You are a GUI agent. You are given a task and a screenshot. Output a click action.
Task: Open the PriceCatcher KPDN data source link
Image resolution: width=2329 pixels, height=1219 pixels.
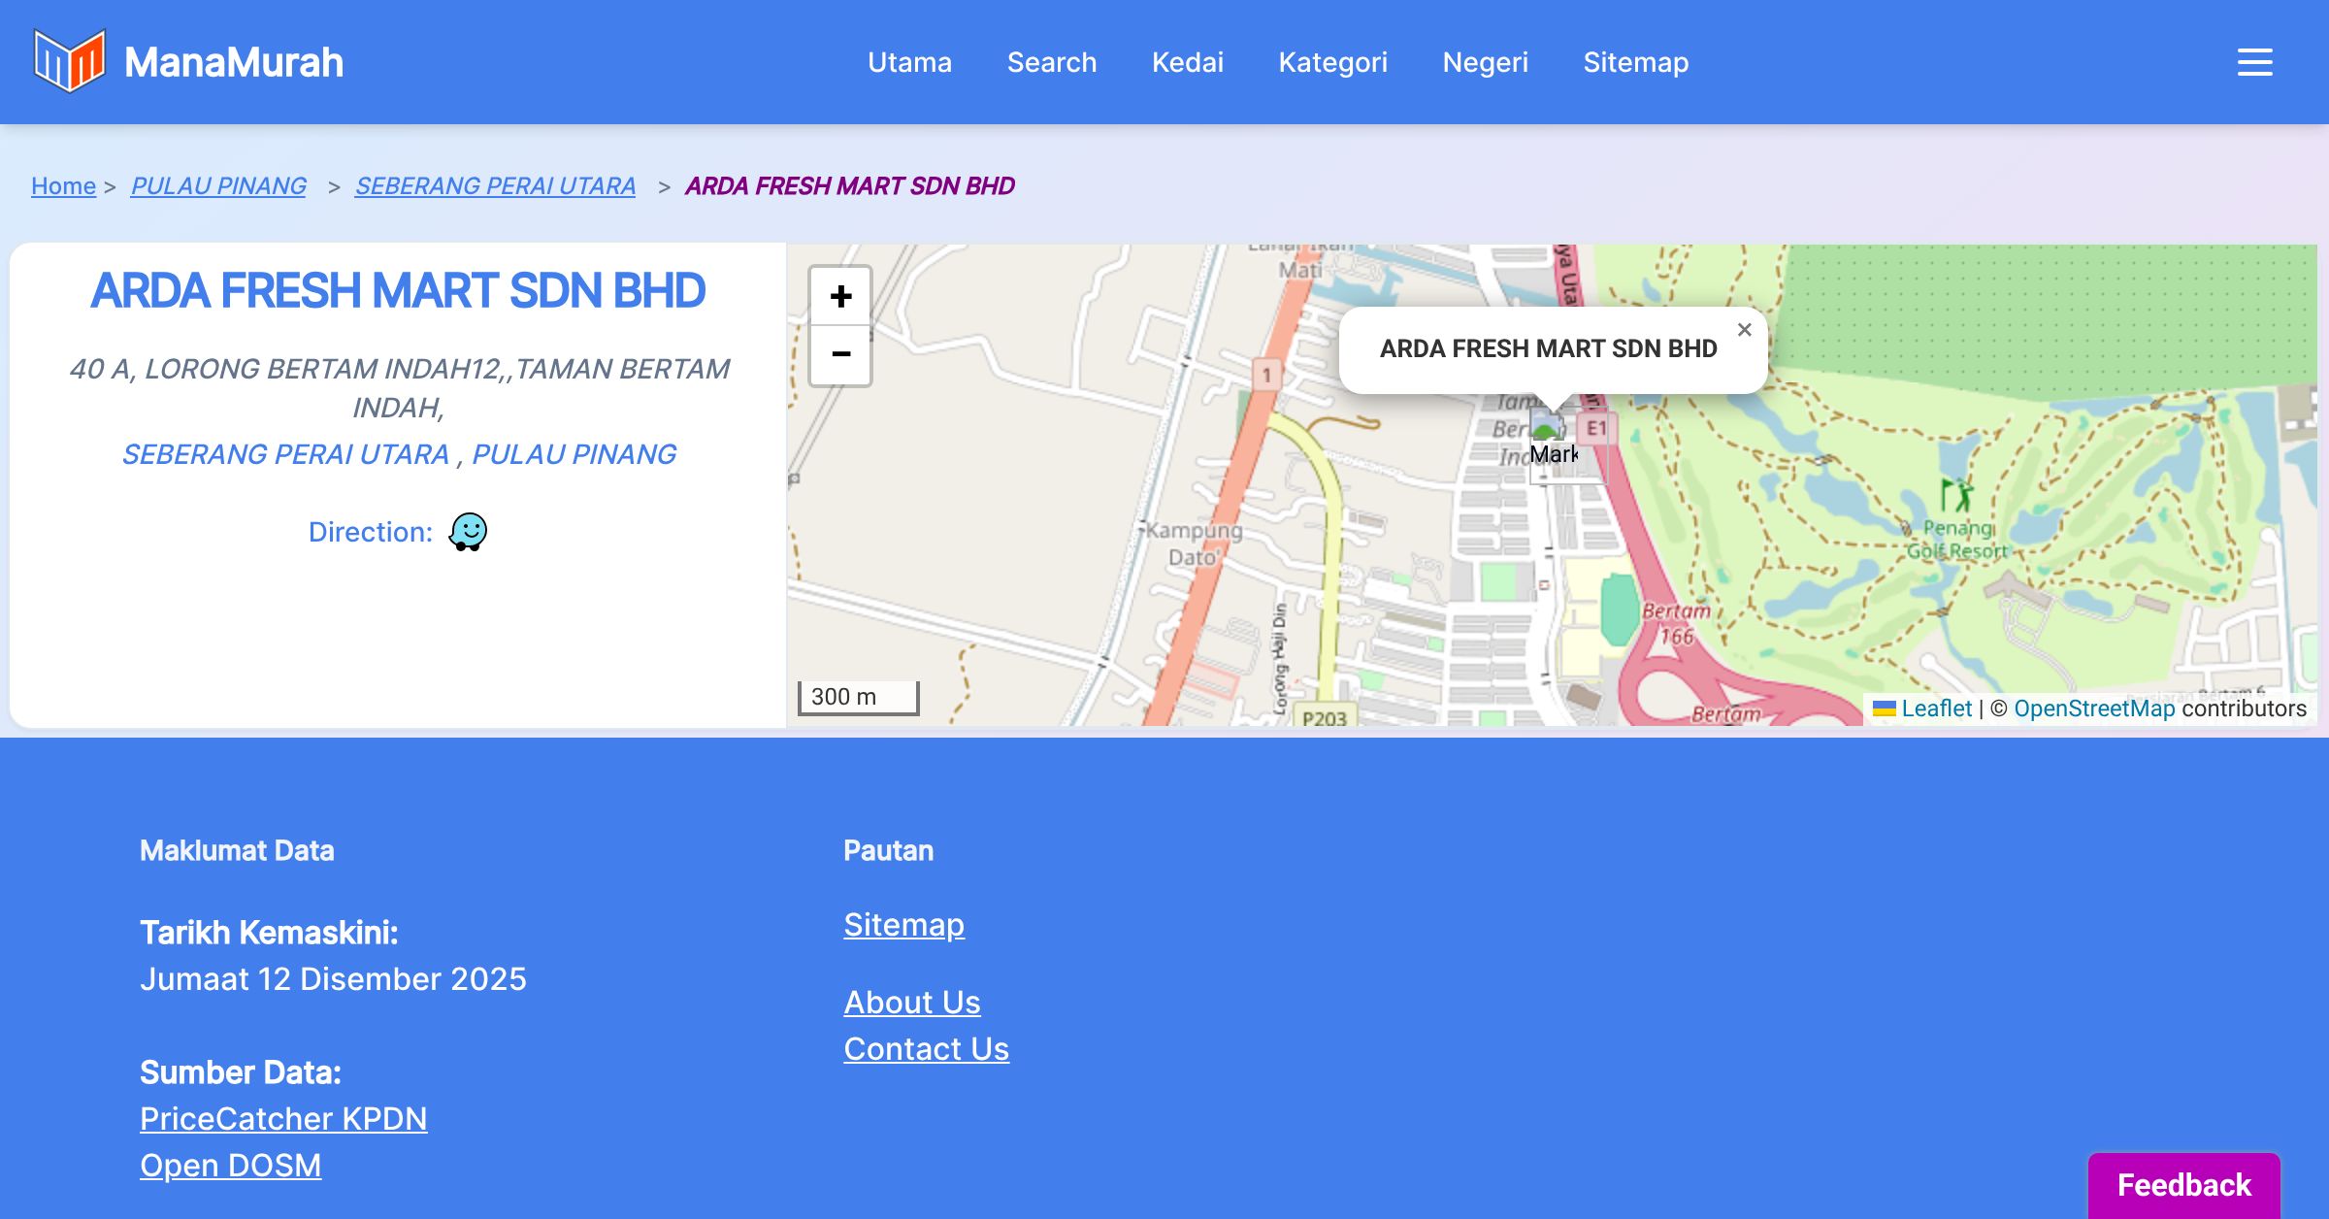click(283, 1118)
